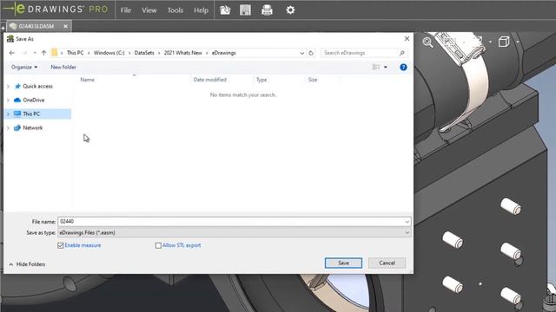Click the Cancel button

click(387, 263)
